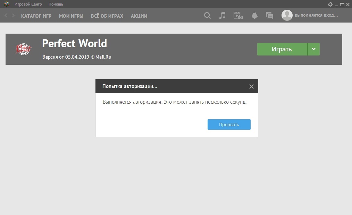Screen dimensions: 352x215
Task: Close the Попытка авторизации dialog
Action: (251, 86)
